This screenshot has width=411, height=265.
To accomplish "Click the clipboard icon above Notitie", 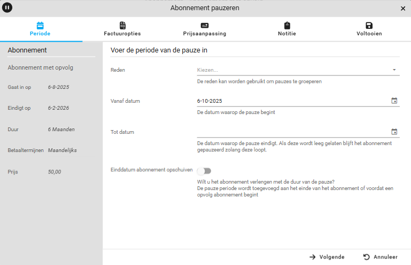I will 287,25.
